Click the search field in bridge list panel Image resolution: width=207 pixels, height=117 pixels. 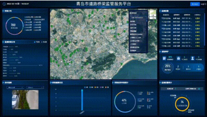(138, 18)
